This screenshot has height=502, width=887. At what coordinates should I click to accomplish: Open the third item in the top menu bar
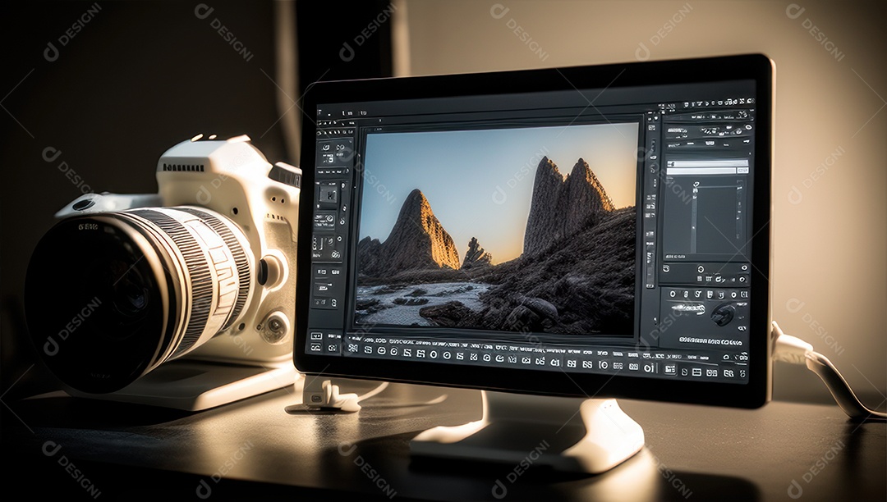(x=363, y=112)
